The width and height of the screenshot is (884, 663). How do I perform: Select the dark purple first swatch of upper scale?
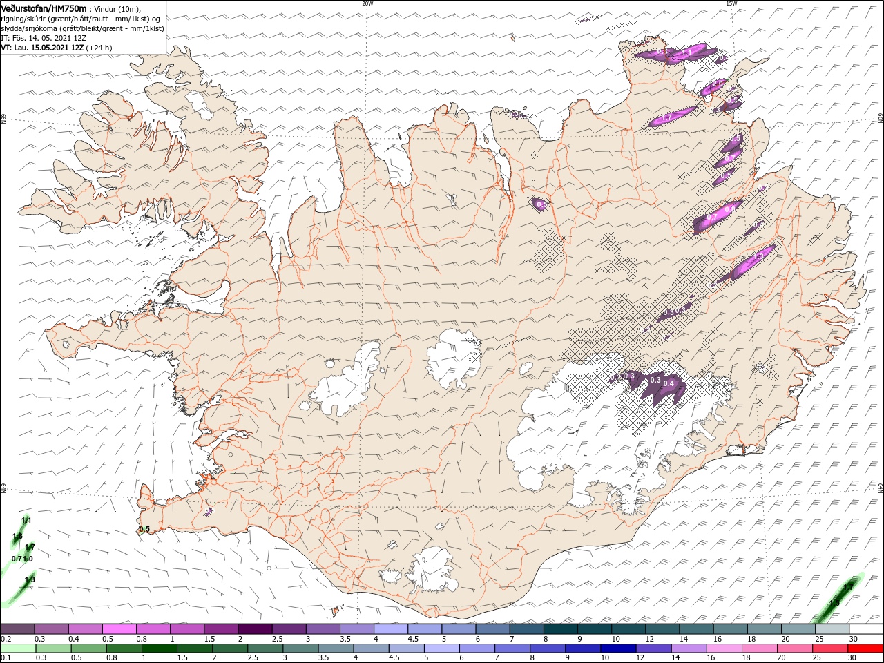pos(17,629)
